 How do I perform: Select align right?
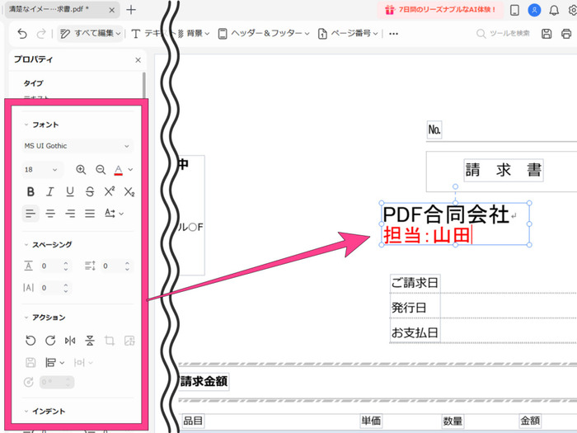(x=70, y=213)
